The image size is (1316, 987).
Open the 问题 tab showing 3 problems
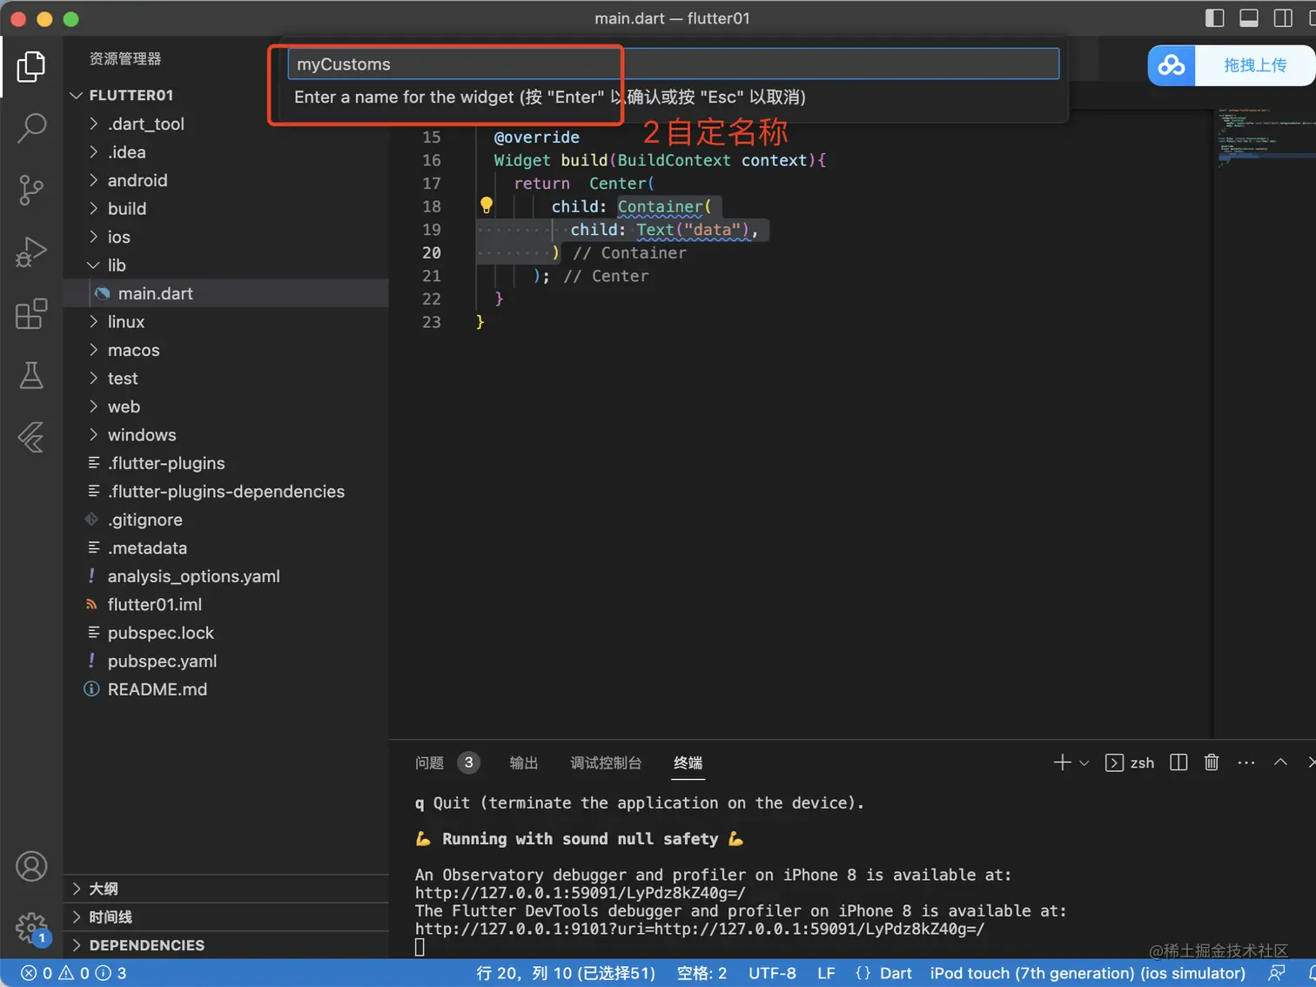(x=428, y=762)
